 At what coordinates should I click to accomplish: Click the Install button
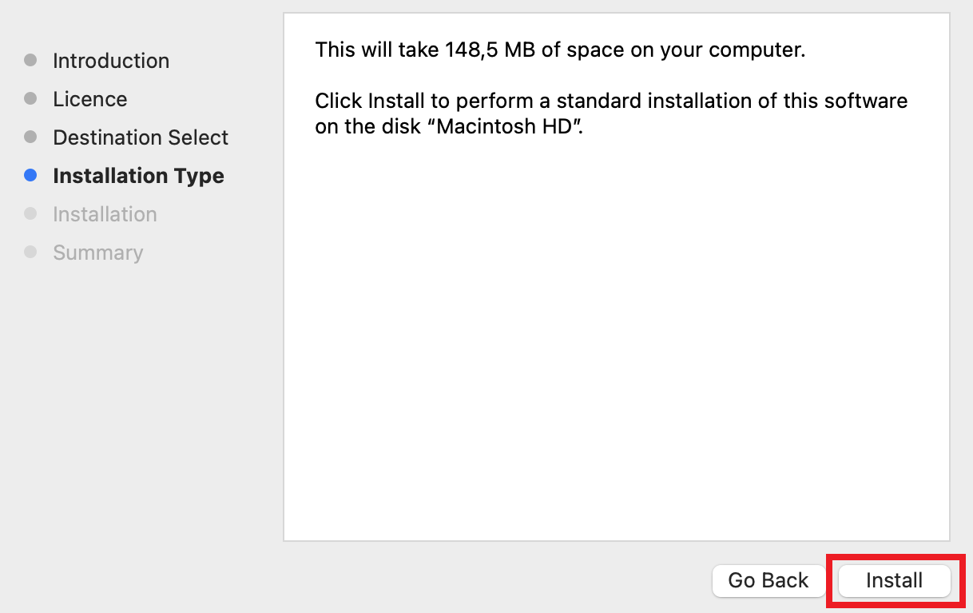click(893, 581)
